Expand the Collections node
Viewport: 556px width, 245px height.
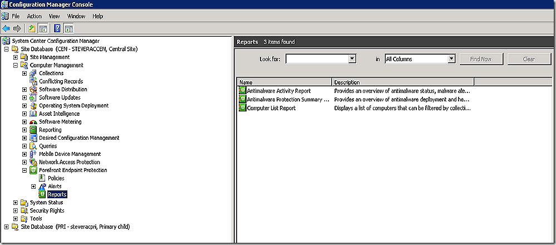[24, 73]
